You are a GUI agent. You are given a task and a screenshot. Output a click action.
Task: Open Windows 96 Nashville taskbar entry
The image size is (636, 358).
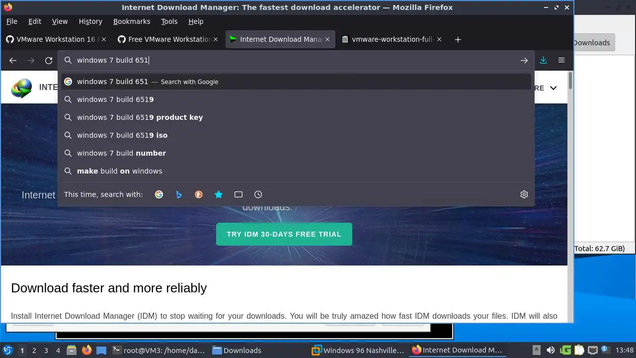(x=358, y=350)
